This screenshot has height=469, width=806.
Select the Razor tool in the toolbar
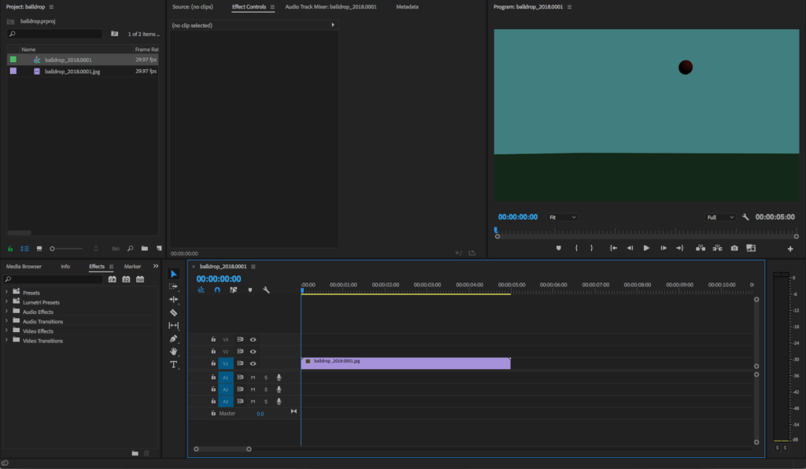click(174, 312)
